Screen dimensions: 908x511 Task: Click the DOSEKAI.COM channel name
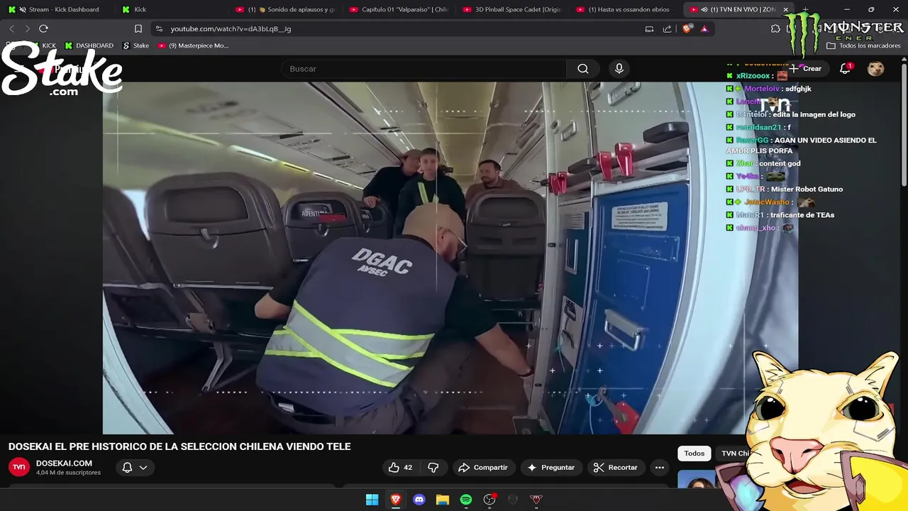[64, 463]
